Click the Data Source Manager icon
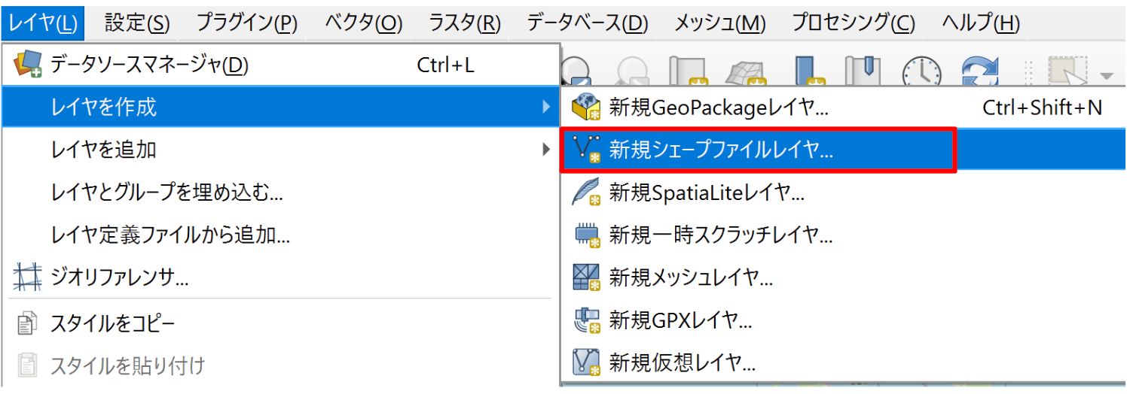 tap(29, 65)
